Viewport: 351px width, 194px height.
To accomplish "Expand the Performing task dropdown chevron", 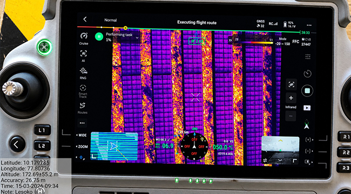I will point(137,38).
